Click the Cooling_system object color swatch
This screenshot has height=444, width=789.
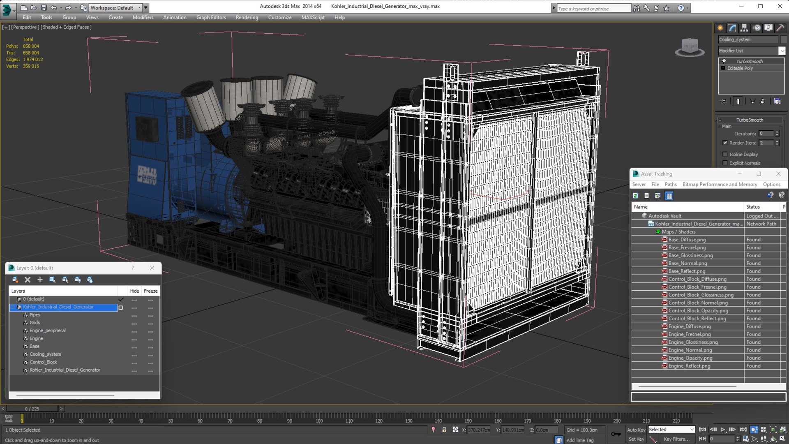[783, 39]
